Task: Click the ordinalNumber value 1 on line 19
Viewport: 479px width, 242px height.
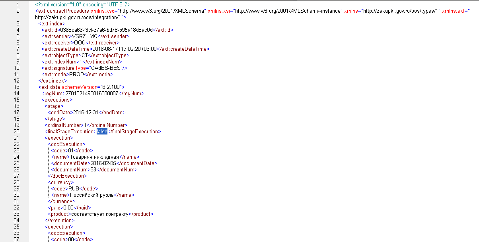Action: pyautogui.click(x=85, y=125)
